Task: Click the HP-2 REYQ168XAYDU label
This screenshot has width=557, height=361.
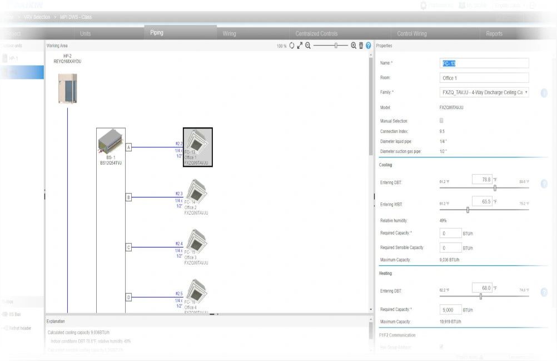Action: point(67,58)
